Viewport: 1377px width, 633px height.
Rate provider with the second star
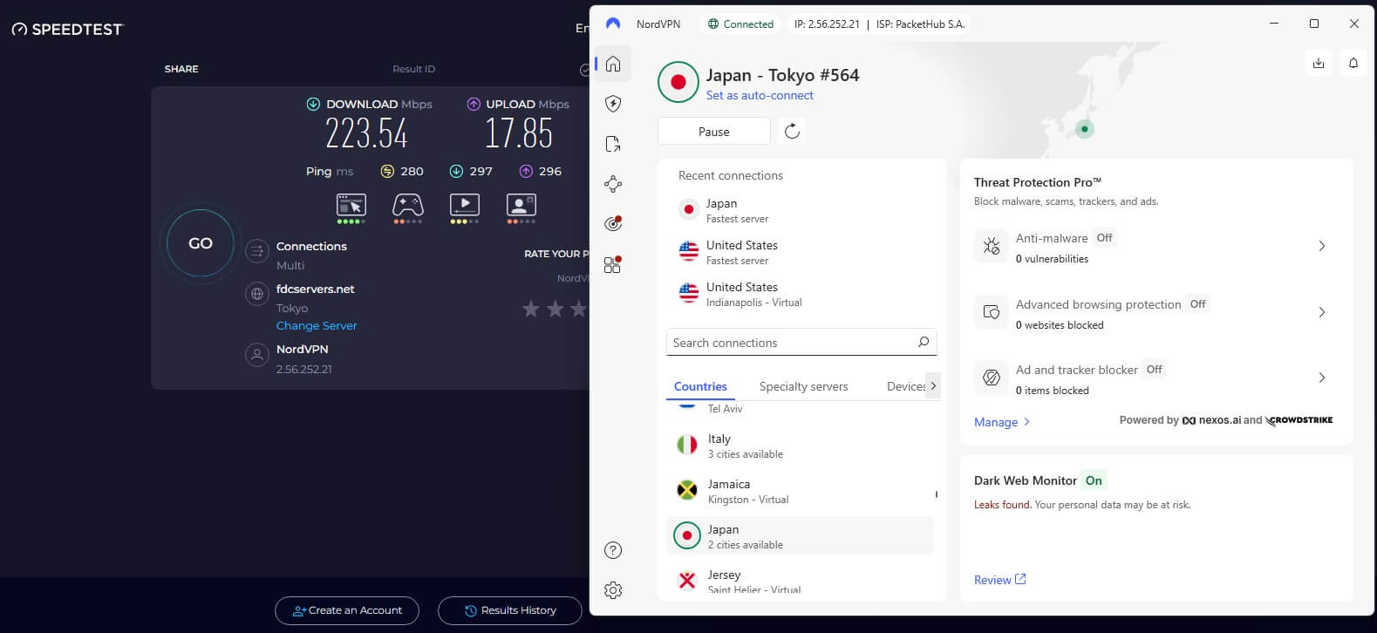pyautogui.click(x=555, y=309)
